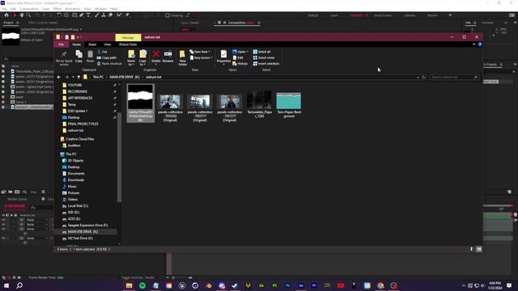Open Explorer Help question mark icon

click(480, 44)
